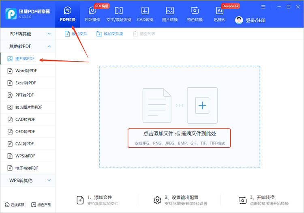
Task: Select OFD转PDF option
Action: (x=28, y=131)
